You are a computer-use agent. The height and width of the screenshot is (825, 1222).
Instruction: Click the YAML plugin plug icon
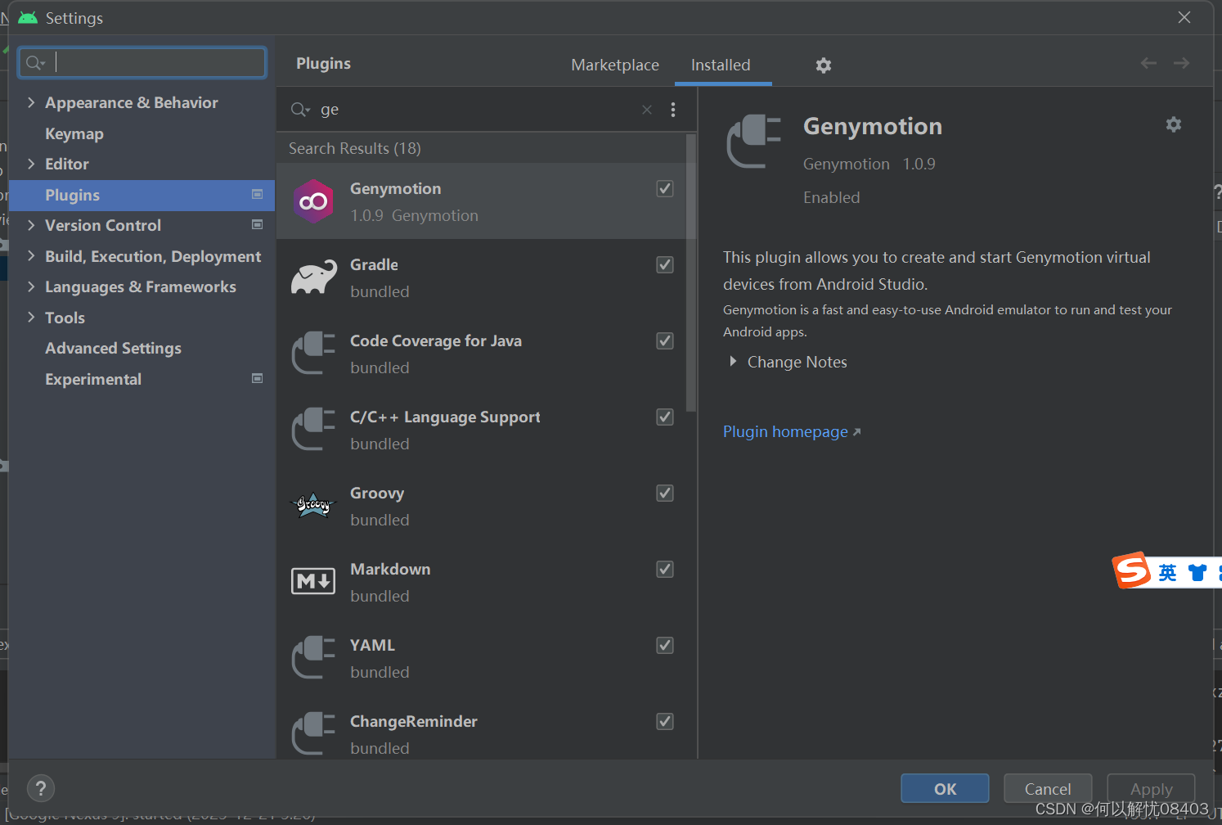313,658
